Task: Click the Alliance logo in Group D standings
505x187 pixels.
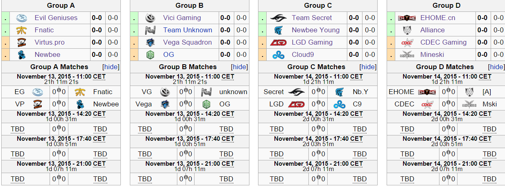Action: coord(407,30)
